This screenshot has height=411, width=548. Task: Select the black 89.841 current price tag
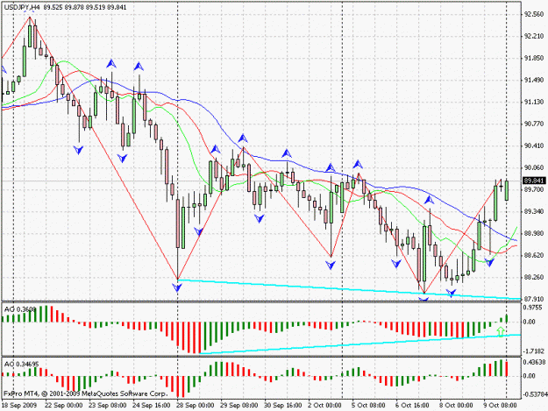(534, 181)
